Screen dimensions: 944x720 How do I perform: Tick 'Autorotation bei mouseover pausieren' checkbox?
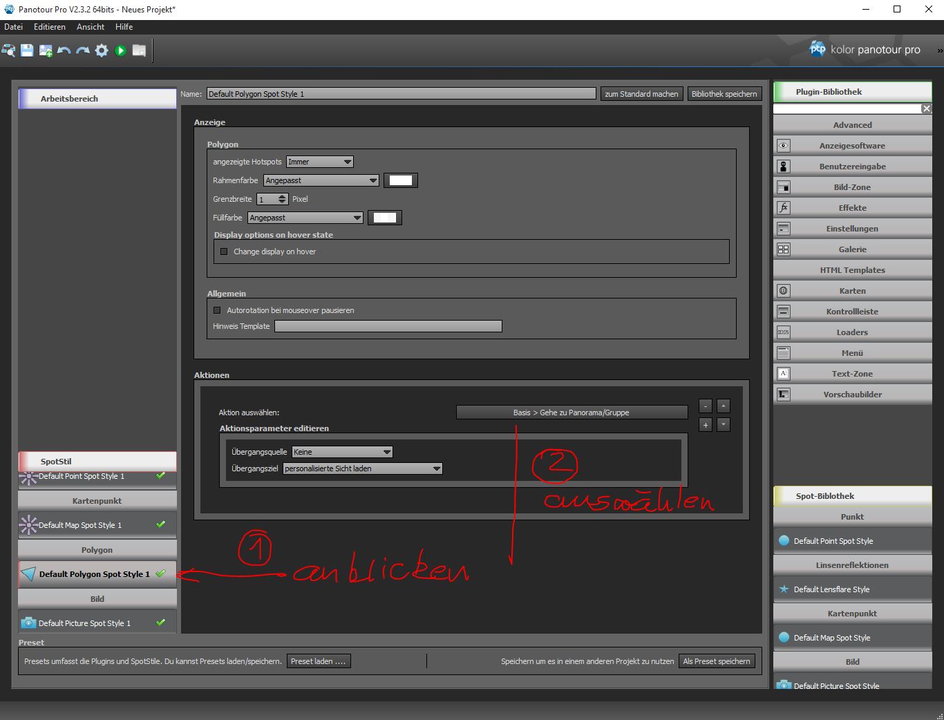(217, 310)
